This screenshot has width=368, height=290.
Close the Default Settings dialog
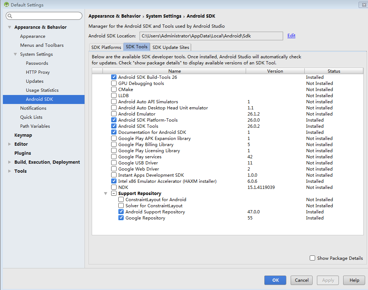[x=363, y=4]
